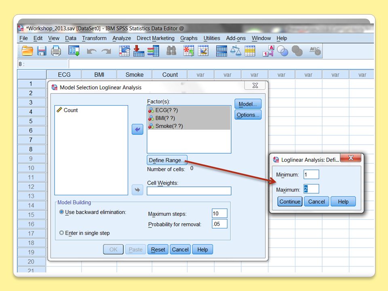This screenshot has height=291, width=388.
Task: Click Cancel in the Define Range dialog
Action: click(316, 202)
